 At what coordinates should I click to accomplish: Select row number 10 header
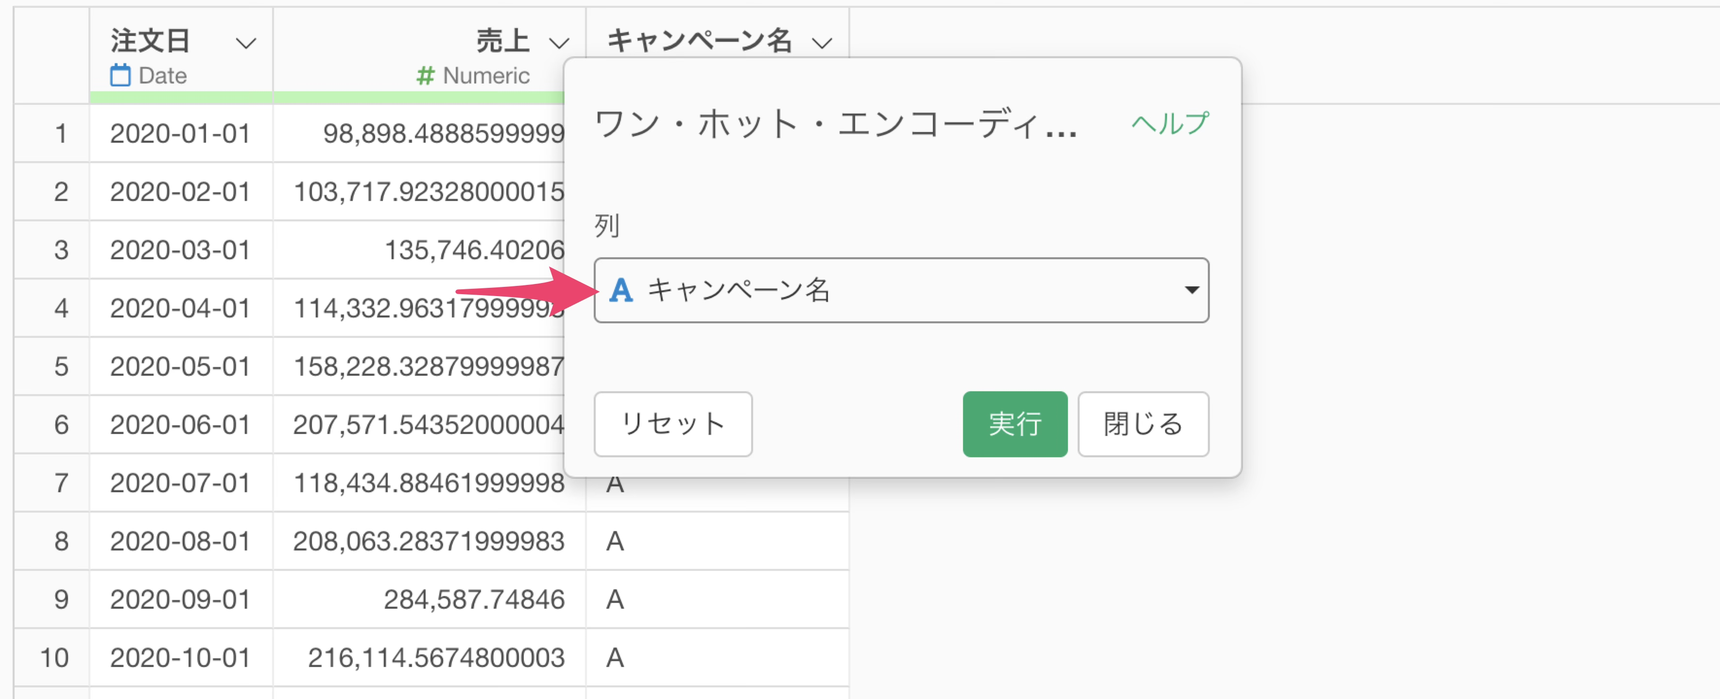coord(55,658)
